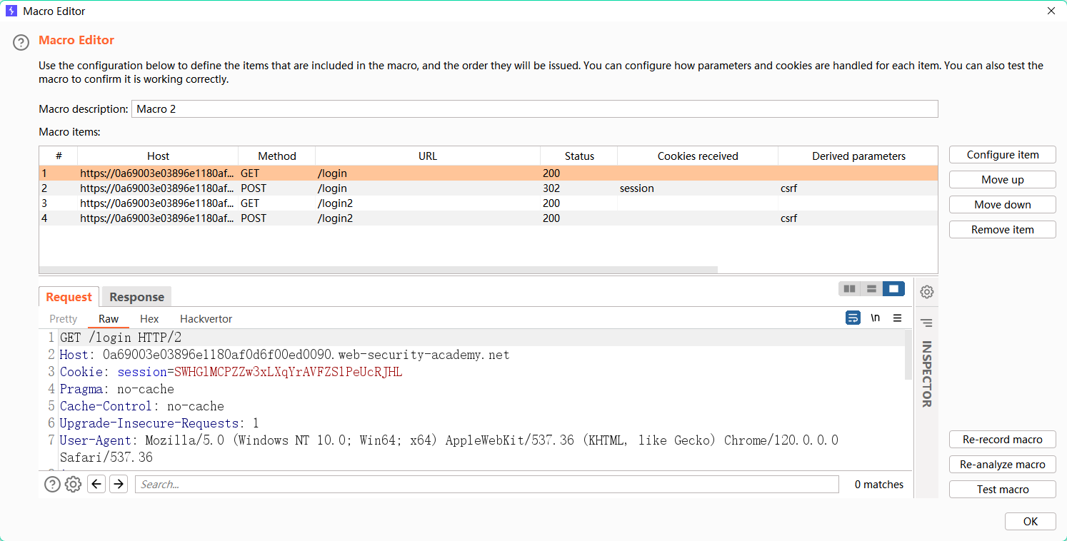Image resolution: width=1067 pixels, height=541 pixels.
Task: Click the Host header line in request
Action: (284, 355)
